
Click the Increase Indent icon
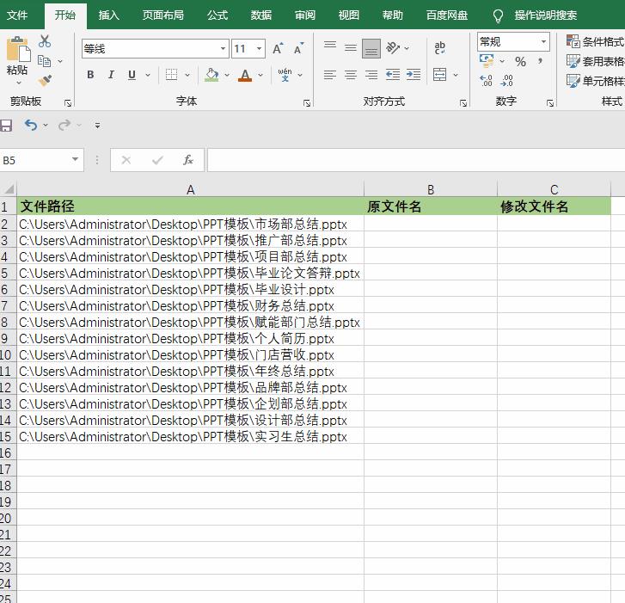pos(414,75)
